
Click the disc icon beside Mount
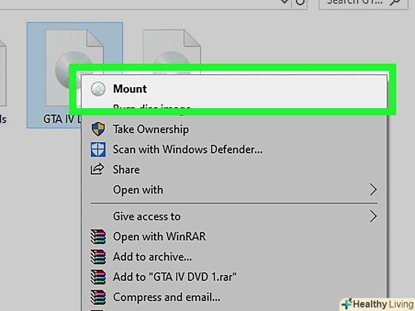[x=99, y=89]
